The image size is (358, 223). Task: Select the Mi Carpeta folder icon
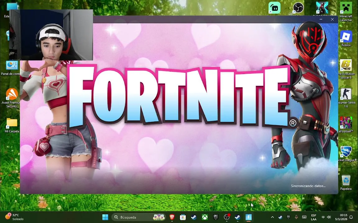(12, 125)
